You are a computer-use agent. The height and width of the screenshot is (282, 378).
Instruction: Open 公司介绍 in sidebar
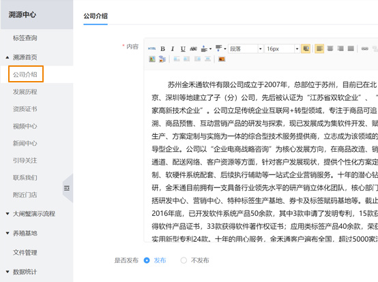coord(25,74)
